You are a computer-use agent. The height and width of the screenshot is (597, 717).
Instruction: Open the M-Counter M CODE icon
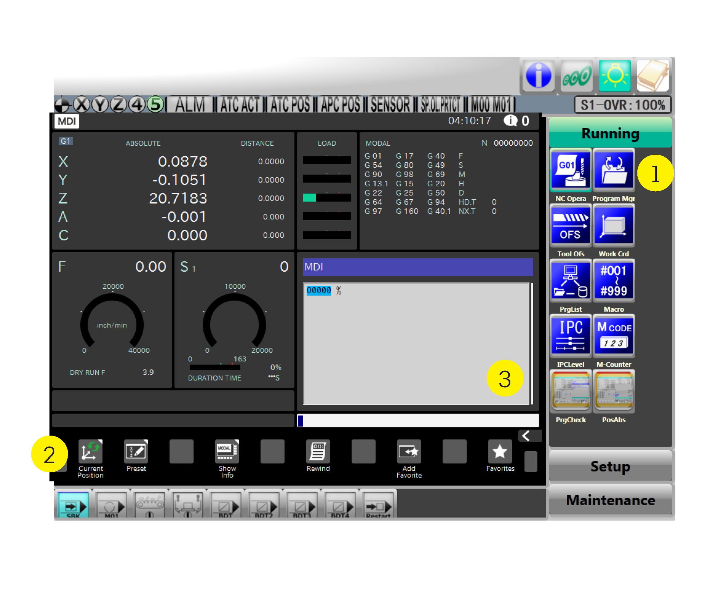614,336
